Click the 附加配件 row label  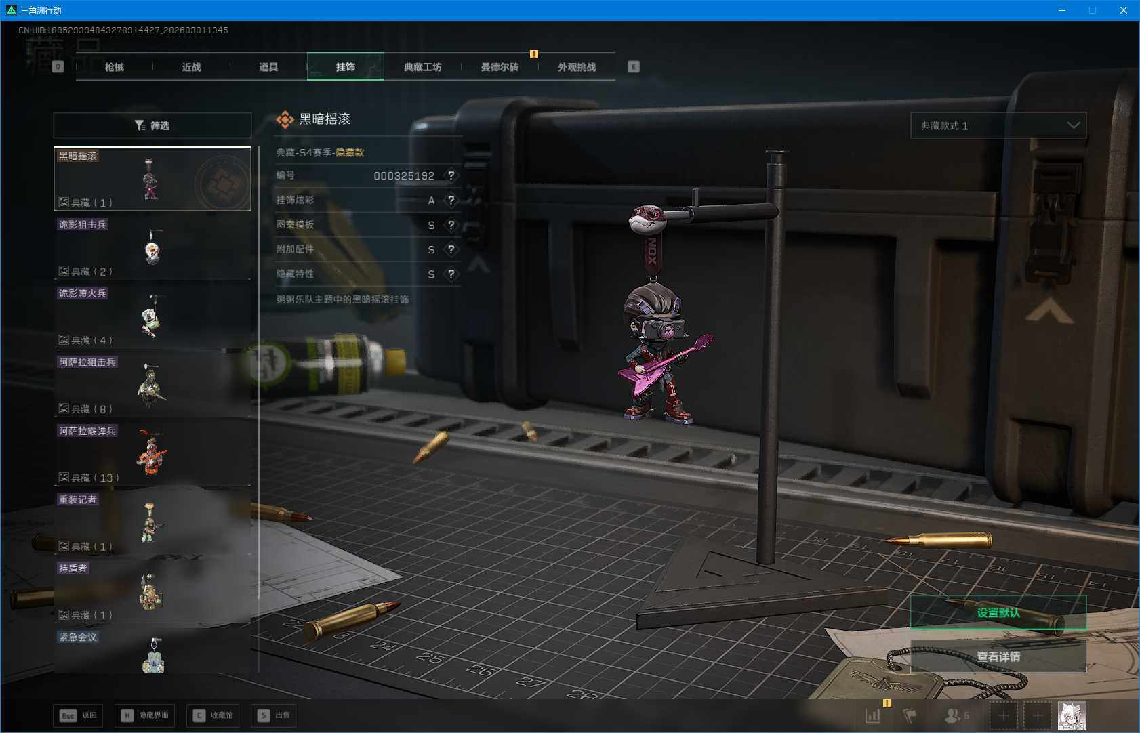point(295,249)
